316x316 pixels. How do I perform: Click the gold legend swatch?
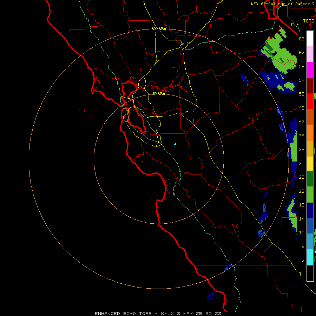tap(310, 148)
